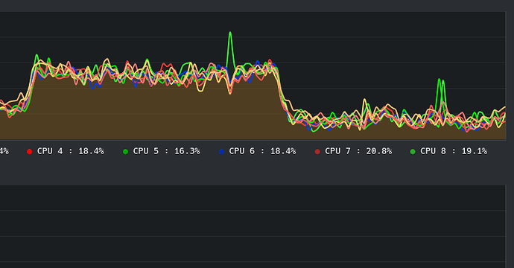Select the 'CPU 8 : 19.1%' legend label
Image resolution: width=514 pixels, height=268 pixels.
coord(454,151)
